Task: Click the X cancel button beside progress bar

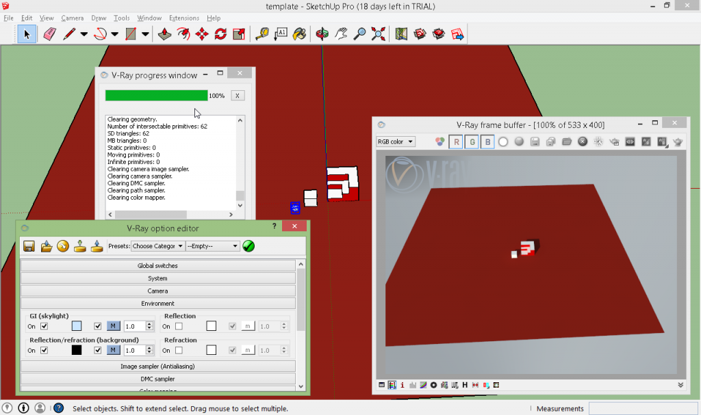Action: (237, 96)
